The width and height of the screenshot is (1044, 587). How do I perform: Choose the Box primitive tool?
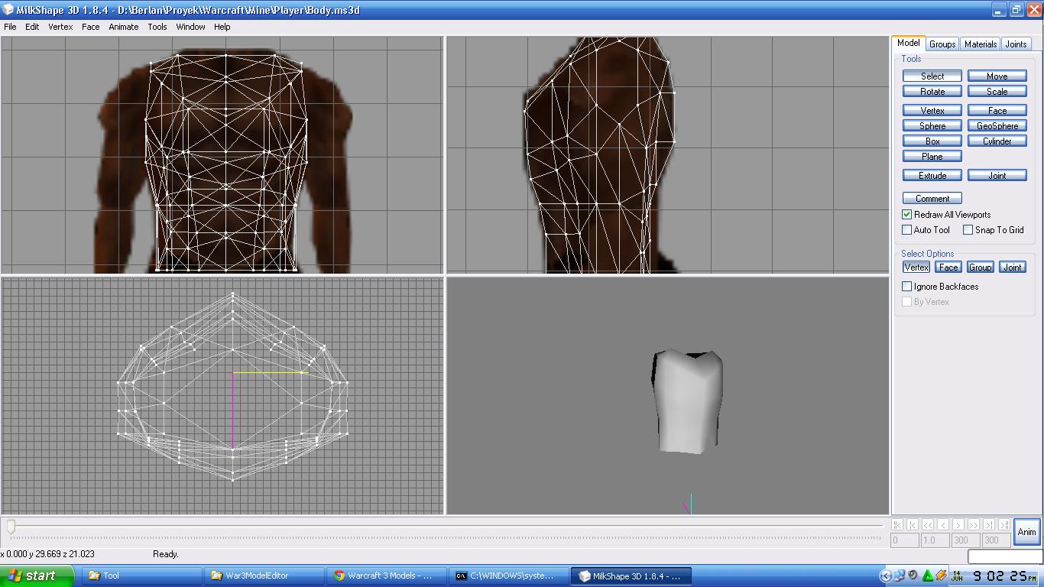[932, 141]
